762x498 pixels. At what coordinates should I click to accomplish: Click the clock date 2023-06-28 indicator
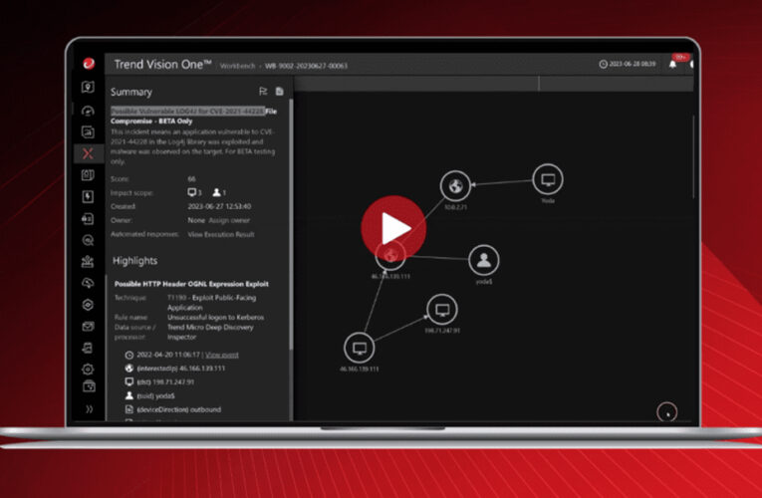point(628,64)
